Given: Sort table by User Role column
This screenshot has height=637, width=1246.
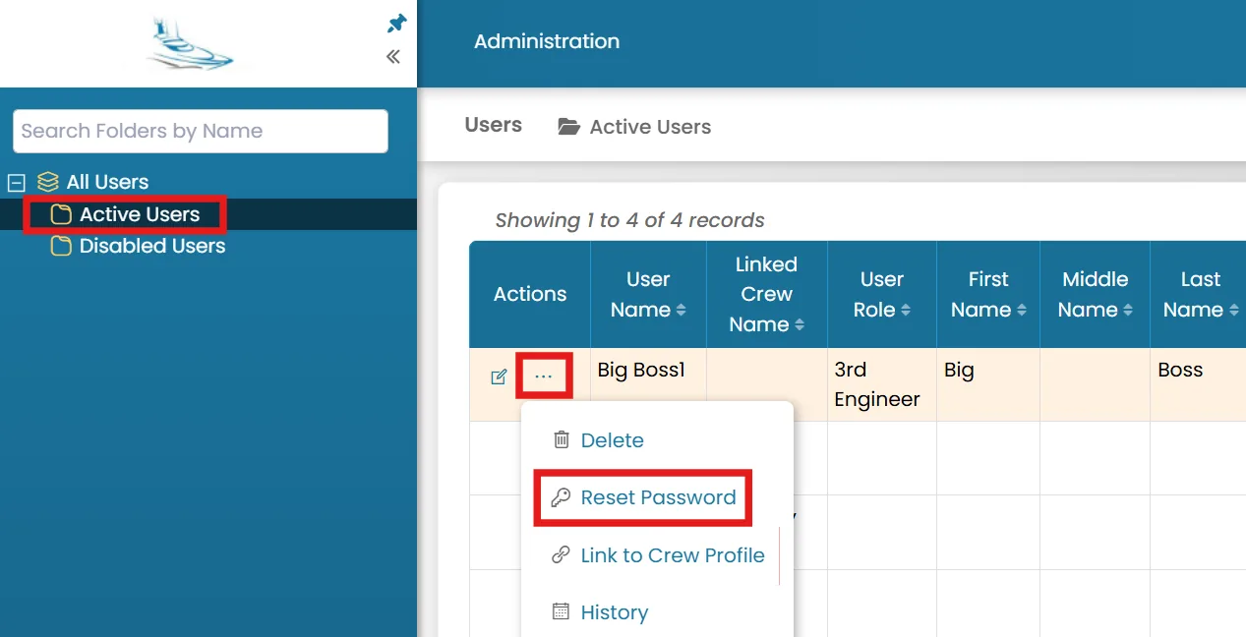Looking at the screenshot, I should (x=881, y=294).
